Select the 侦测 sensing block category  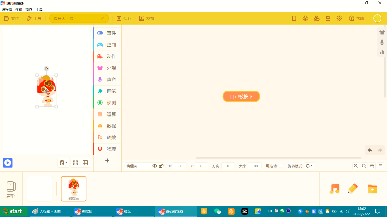107,103
